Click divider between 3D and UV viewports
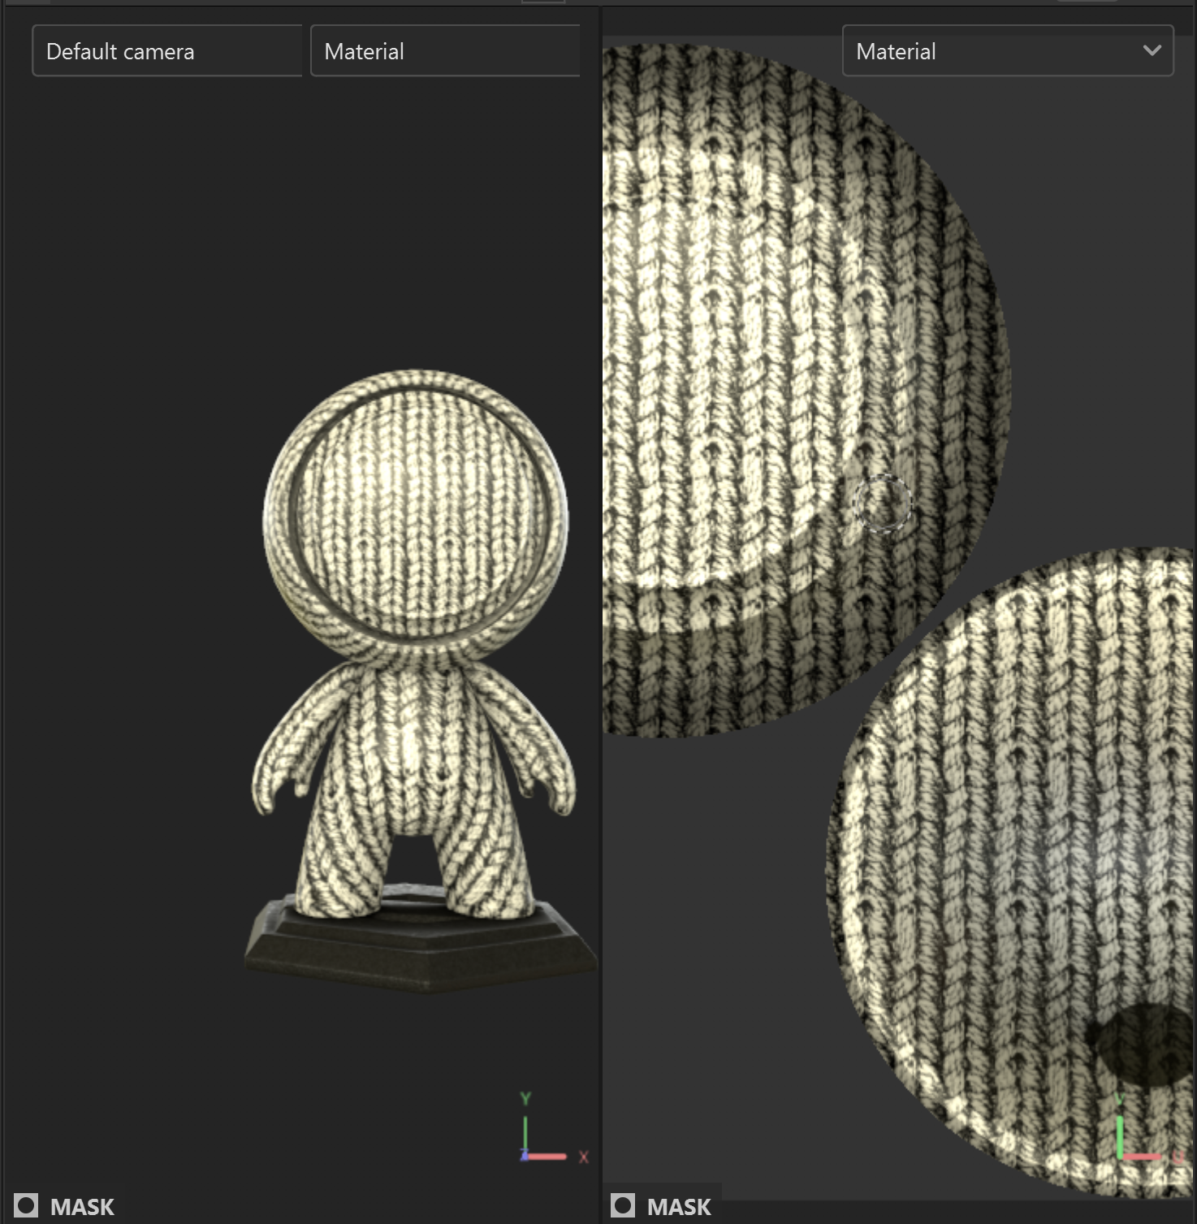 click(x=600, y=609)
